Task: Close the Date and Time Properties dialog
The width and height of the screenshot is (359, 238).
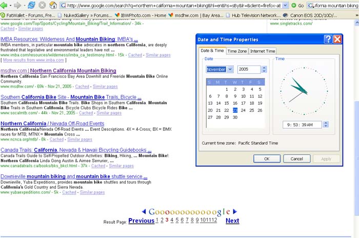Action: 337,39
